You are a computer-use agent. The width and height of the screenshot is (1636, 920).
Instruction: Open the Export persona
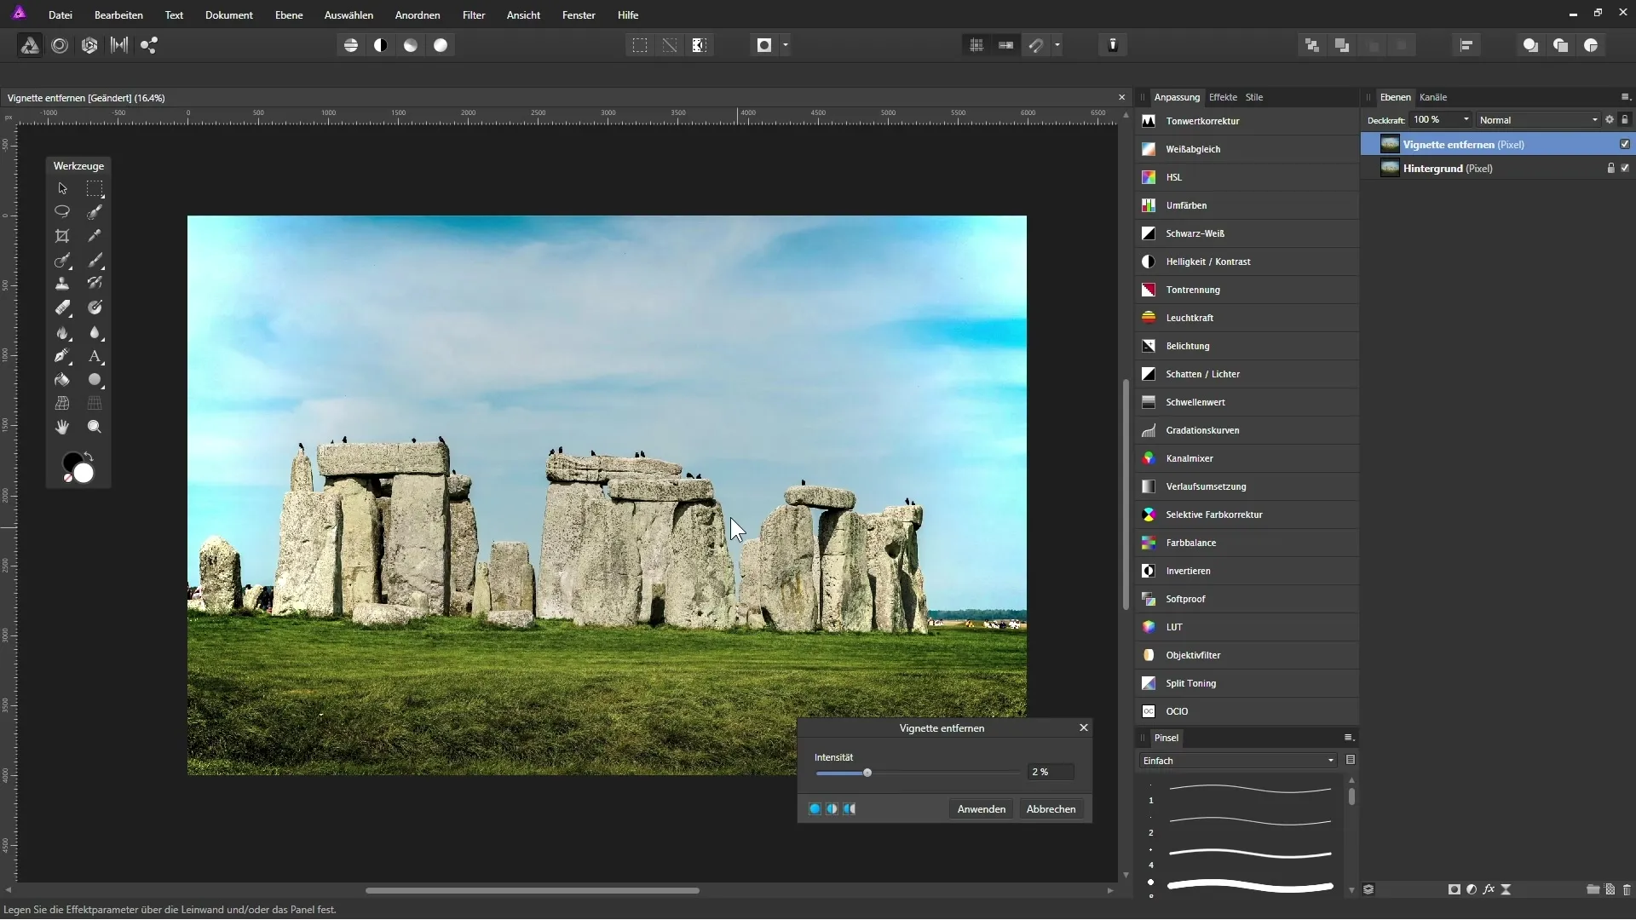pos(149,46)
